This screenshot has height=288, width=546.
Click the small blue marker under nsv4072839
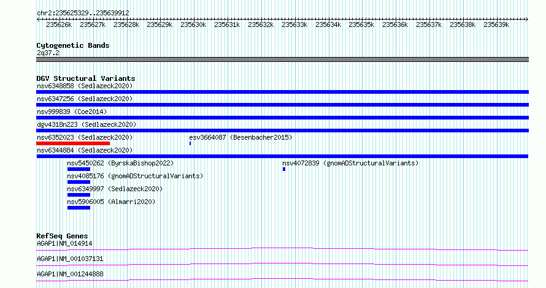pos(284,169)
